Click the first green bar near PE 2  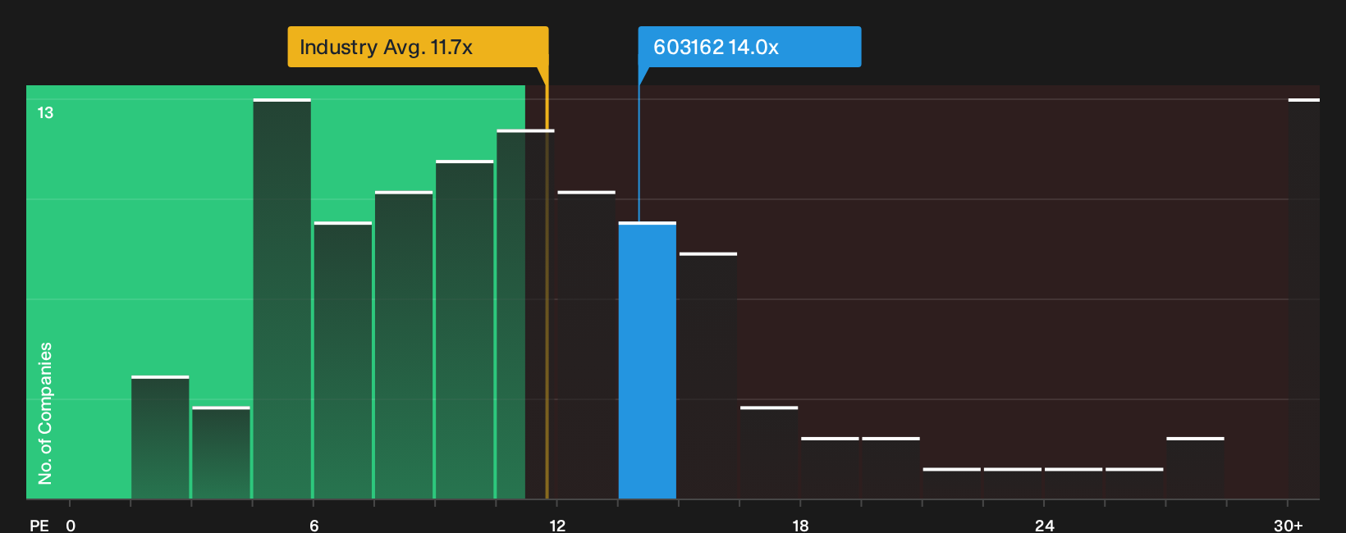coord(160,437)
